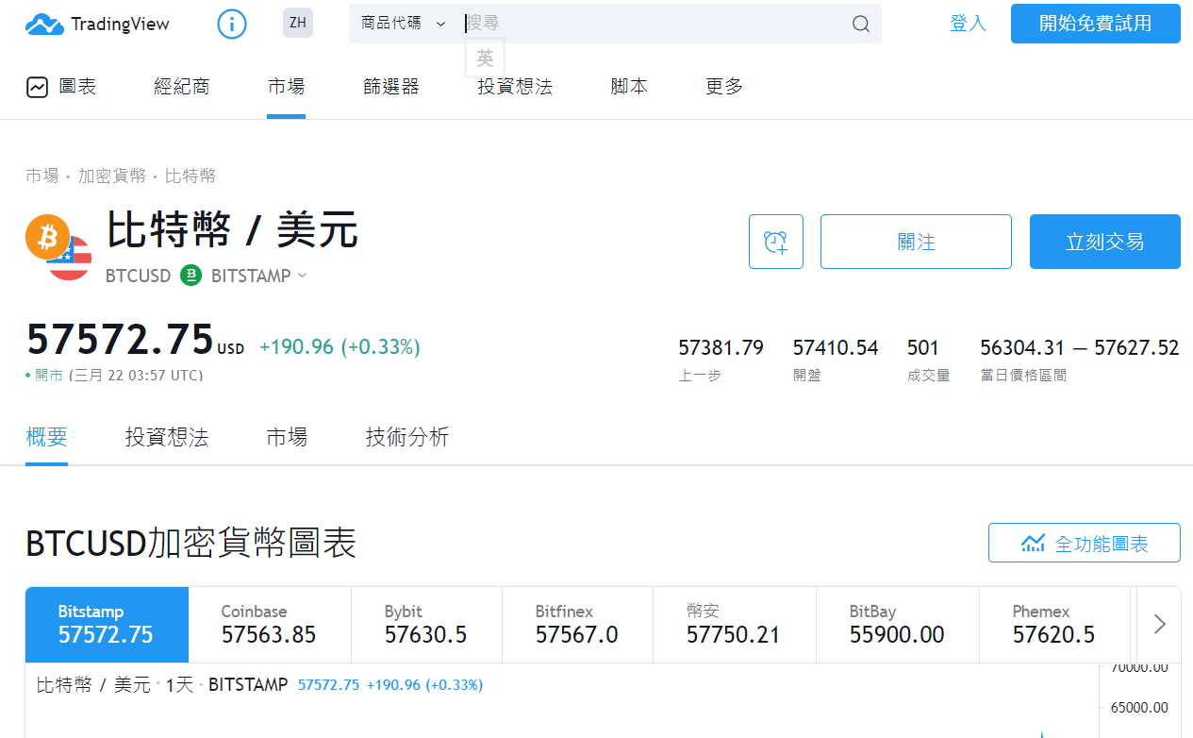The image size is (1193, 738).
Task: Open the 更多 navigation menu
Action: [724, 87]
